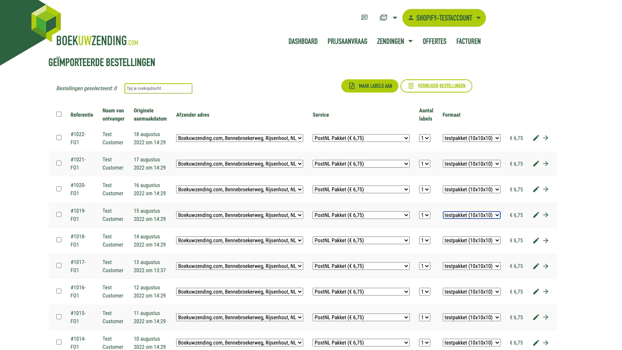Click the mail inbox icon in header

click(x=384, y=17)
